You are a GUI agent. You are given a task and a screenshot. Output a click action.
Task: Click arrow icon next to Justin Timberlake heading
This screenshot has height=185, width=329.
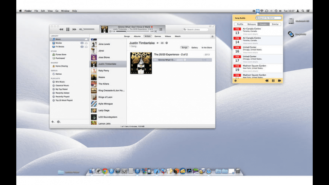click(x=167, y=43)
